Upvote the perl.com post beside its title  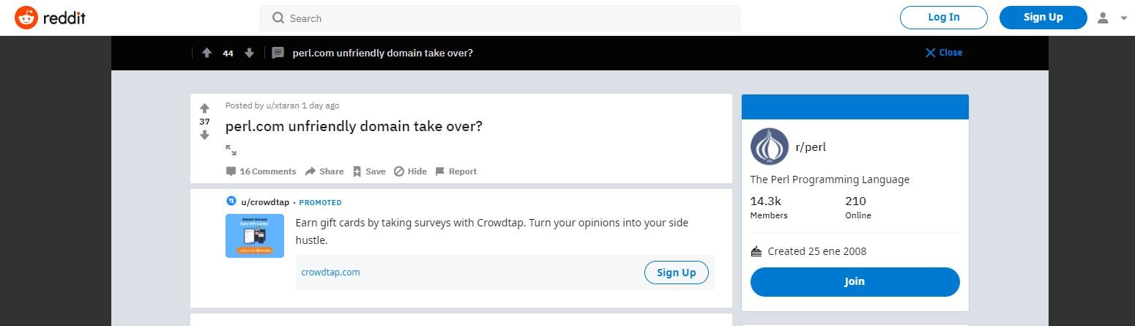[x=204, y=108]
